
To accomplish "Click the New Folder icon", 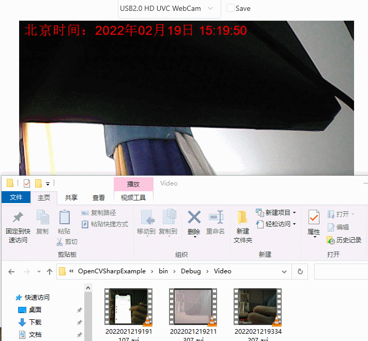I will [x=242, y=217].
